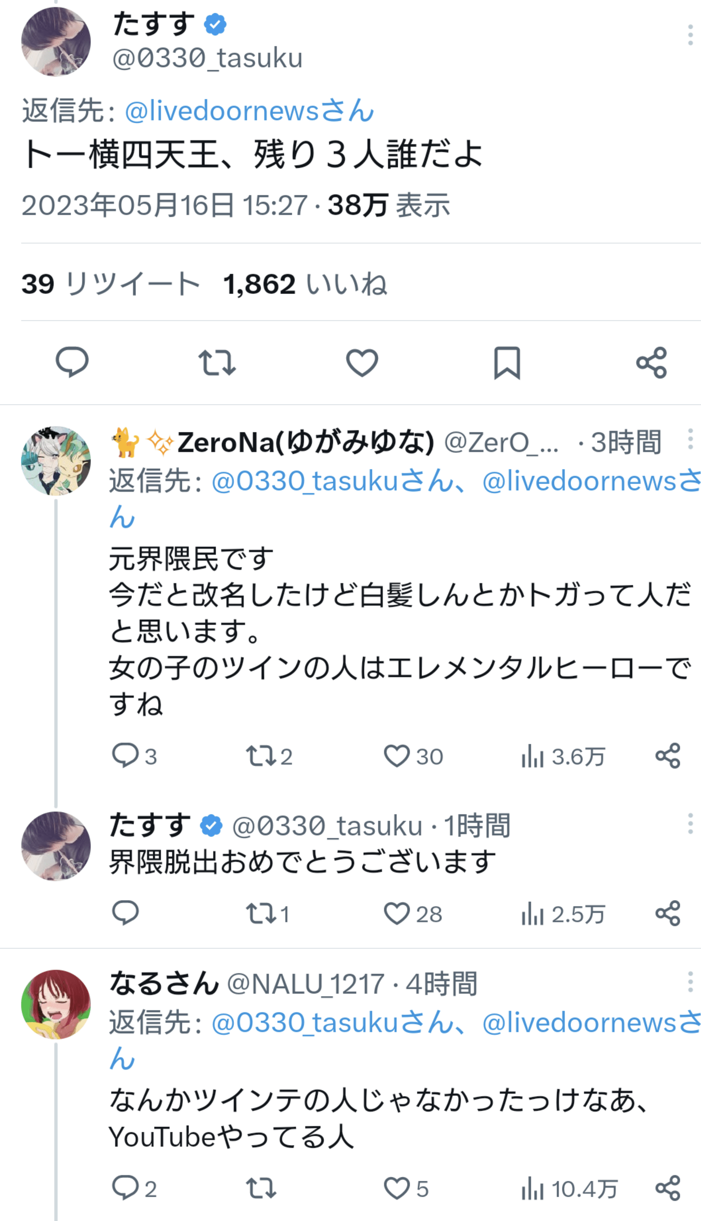Screen dimensions: 701x1221
Task: Like たすす's reply with 28 likes
Action: tap(397, 913)
